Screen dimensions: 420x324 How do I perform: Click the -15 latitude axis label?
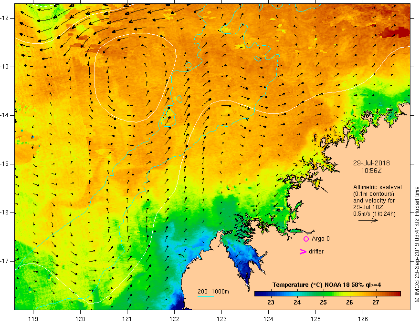[x=5, y=164]
